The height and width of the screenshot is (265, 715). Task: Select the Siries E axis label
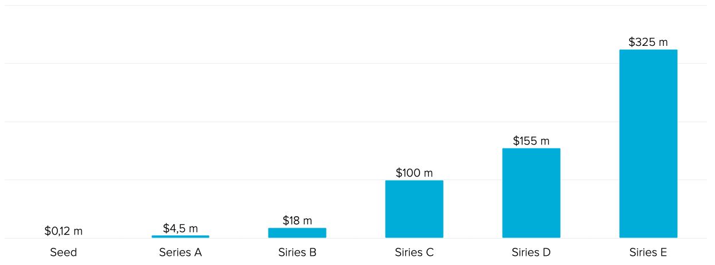point(648,252)
